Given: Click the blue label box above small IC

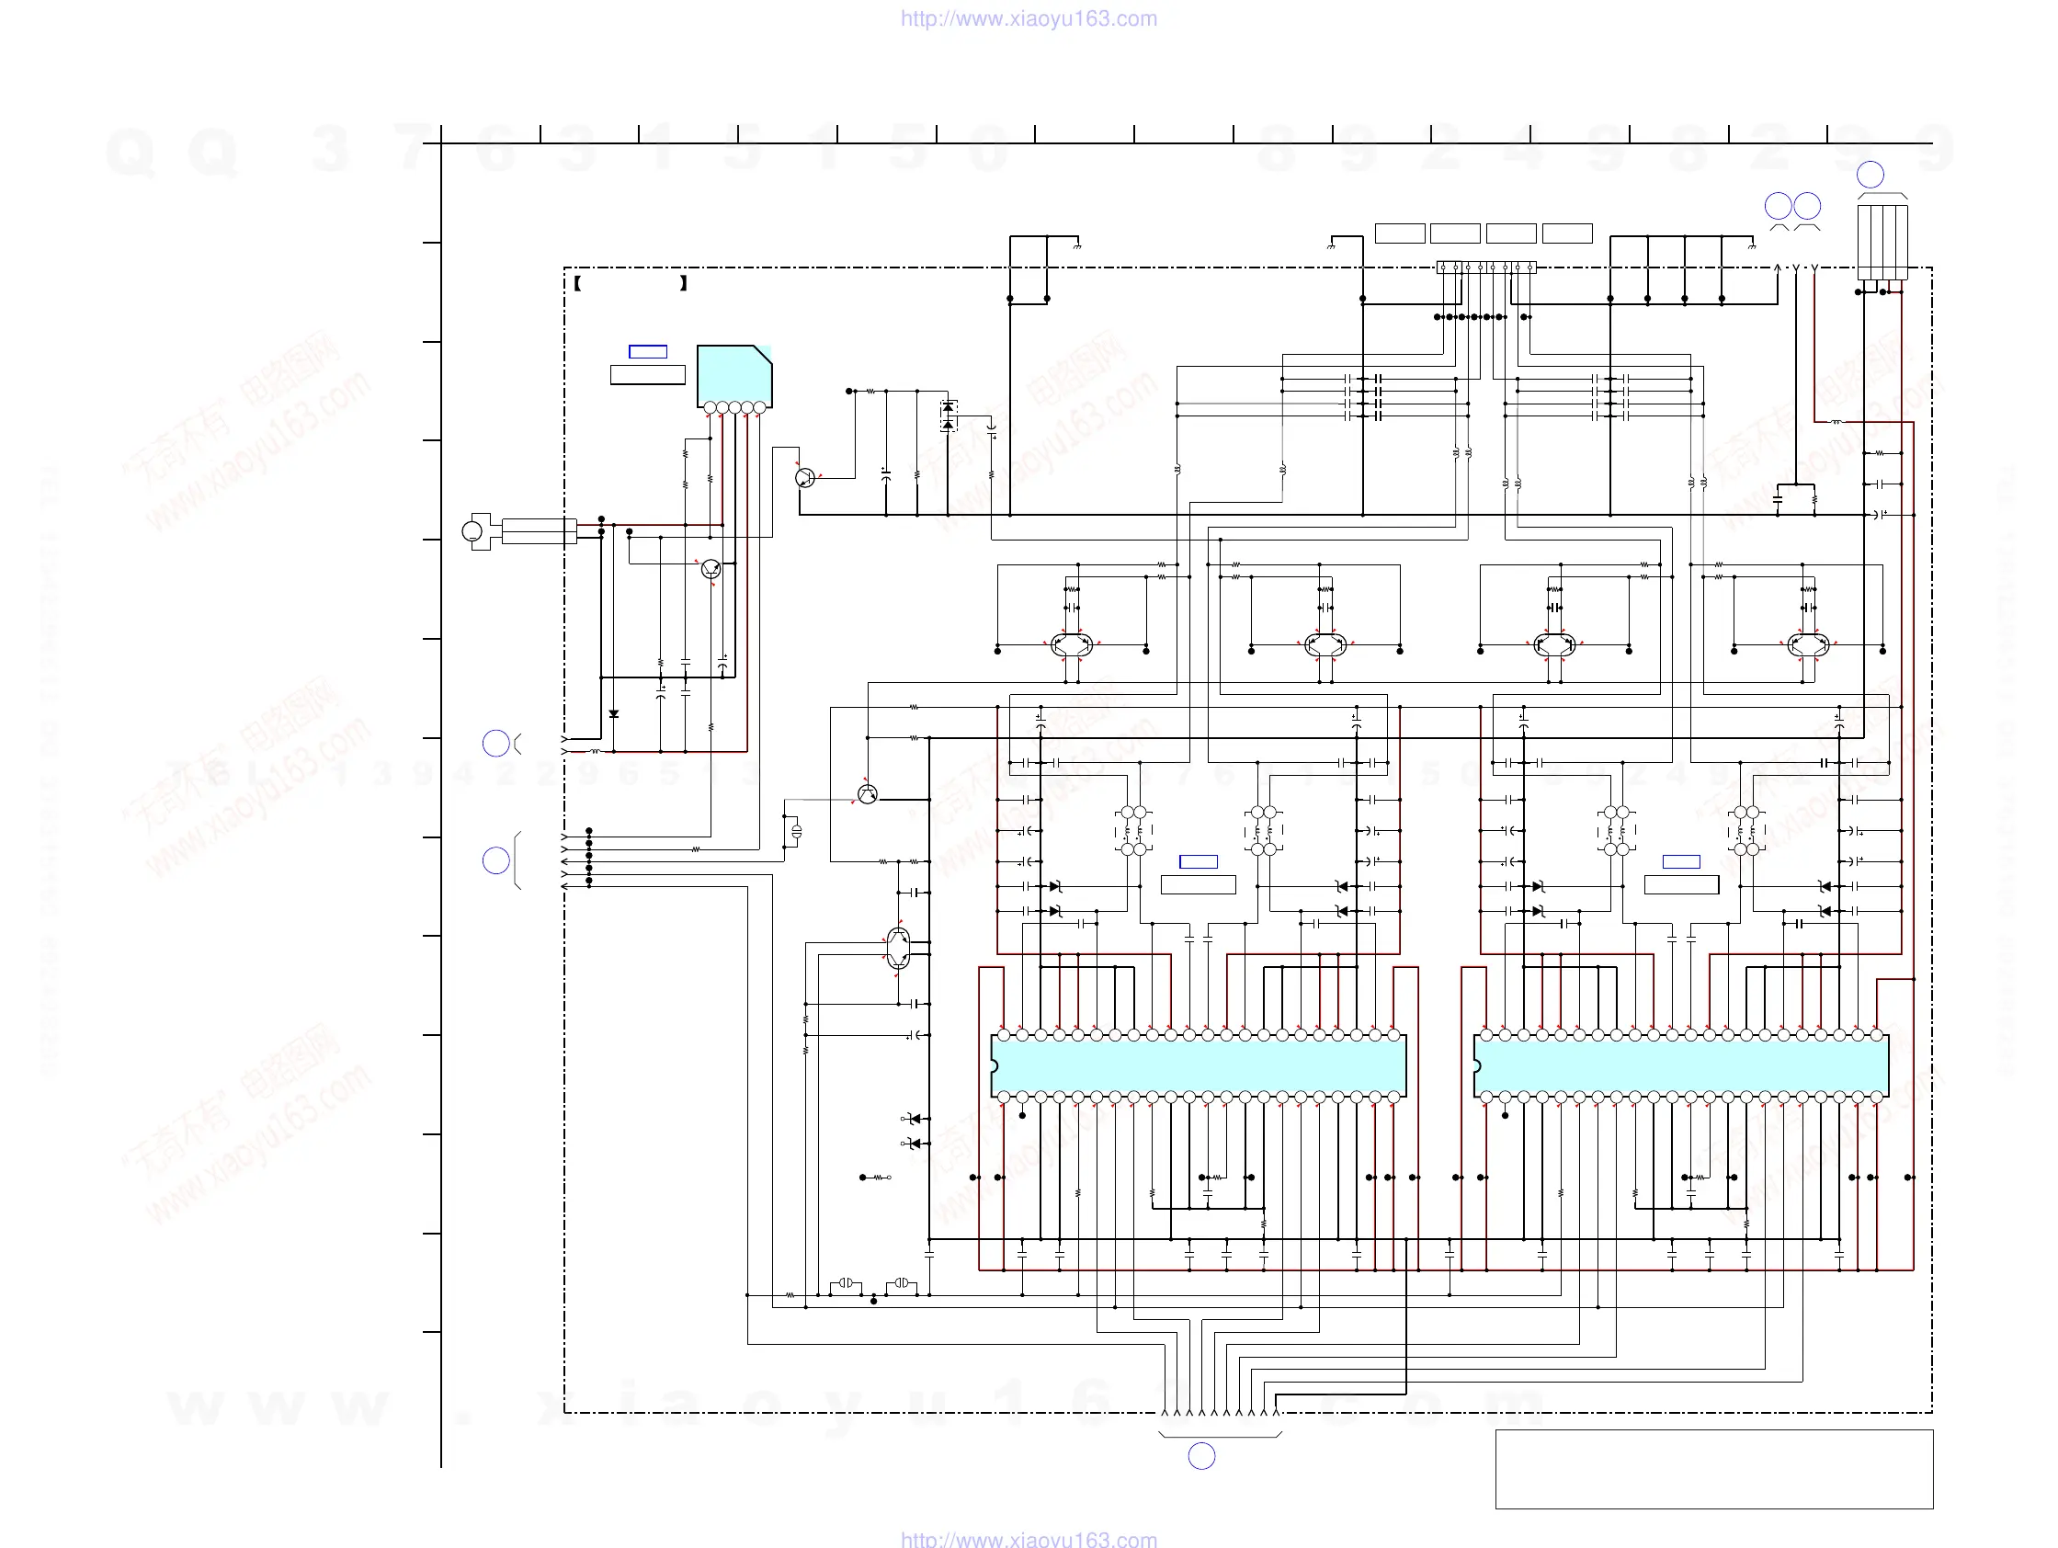Looking at the screenshot, I should click(x=647, y=352).
